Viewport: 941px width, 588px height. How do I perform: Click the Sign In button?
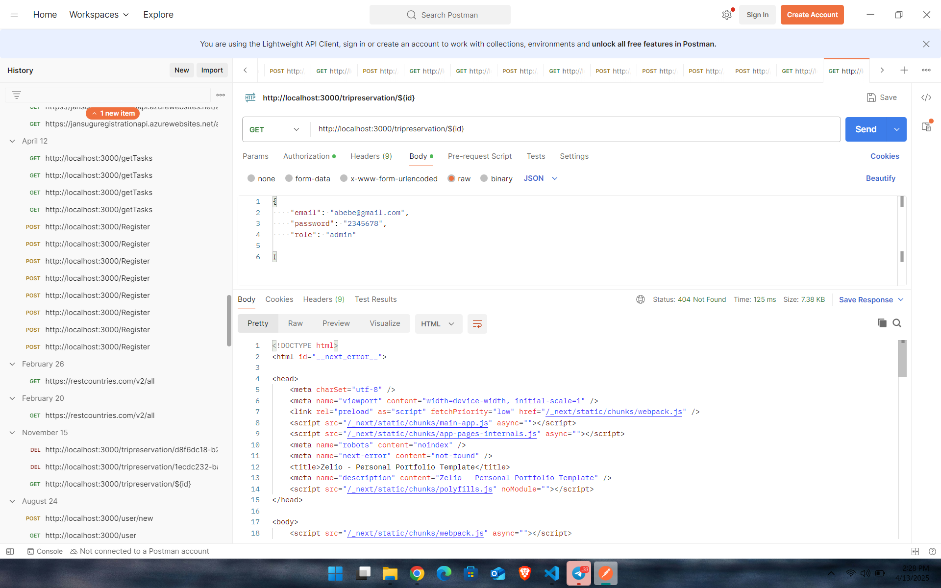pyautogui.click(x=757, y=15)
